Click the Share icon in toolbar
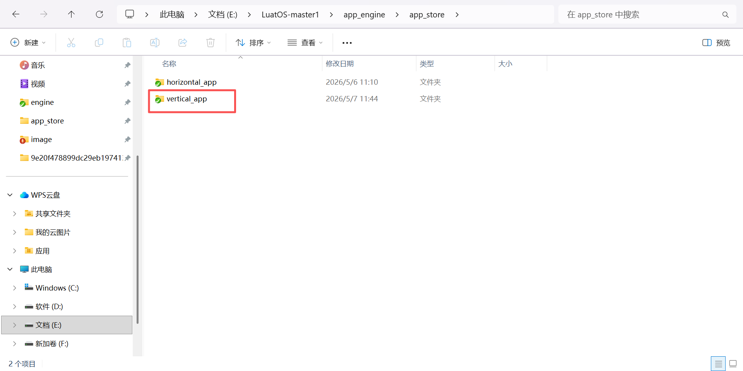This screenshot has width=743, height=371. tap(183, 43)
